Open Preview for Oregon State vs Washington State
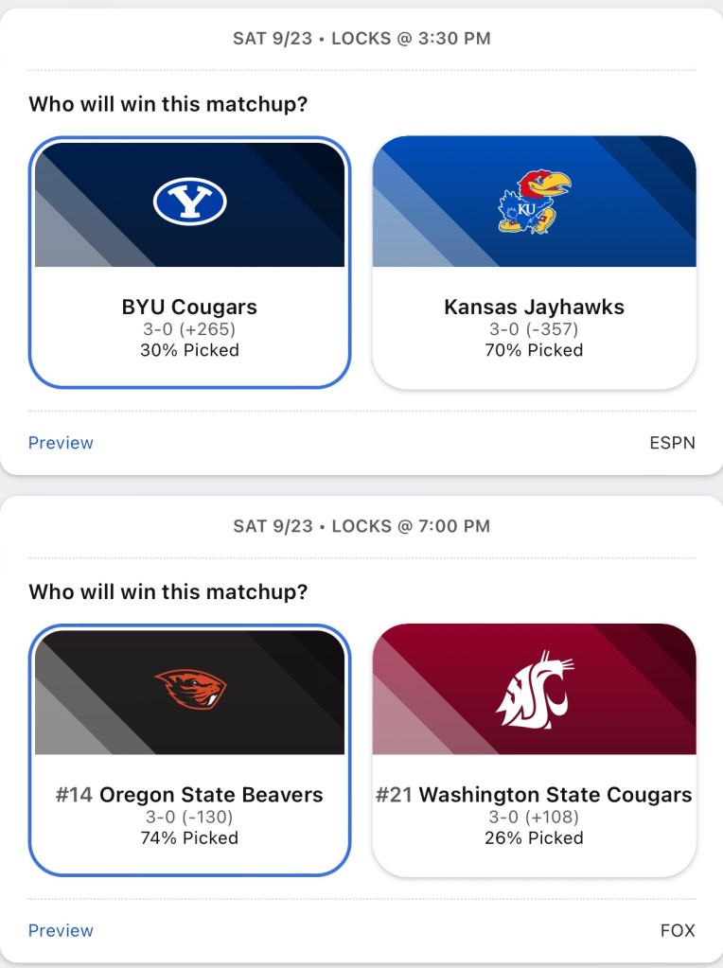 (x=61, y=930)
